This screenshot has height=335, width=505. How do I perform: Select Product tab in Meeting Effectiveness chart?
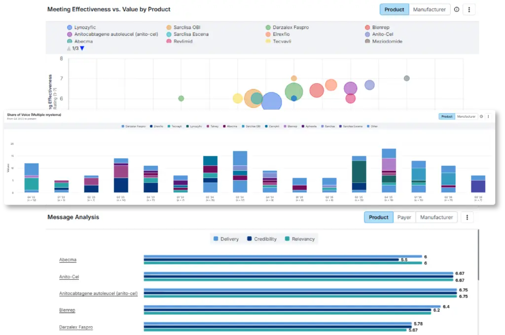pyautogui.click(x=394, y=9)
